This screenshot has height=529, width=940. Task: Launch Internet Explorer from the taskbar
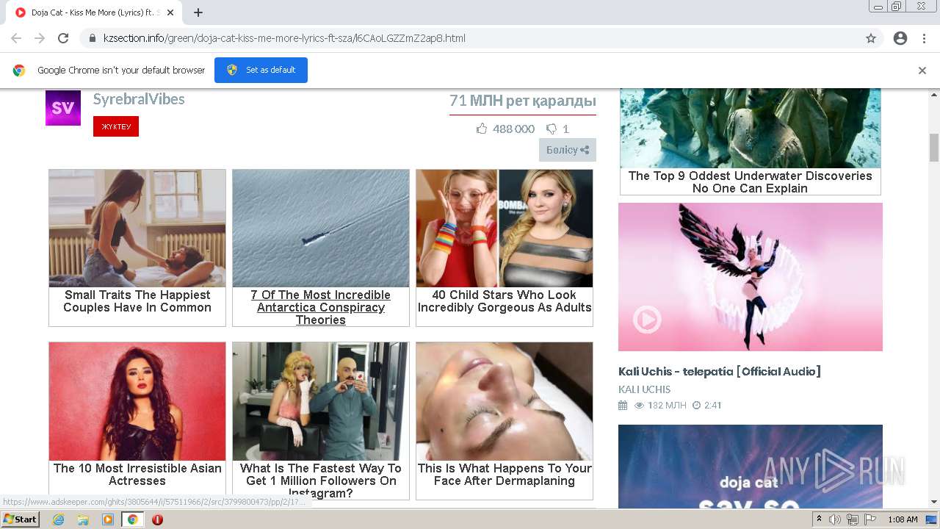pos(58,519)
